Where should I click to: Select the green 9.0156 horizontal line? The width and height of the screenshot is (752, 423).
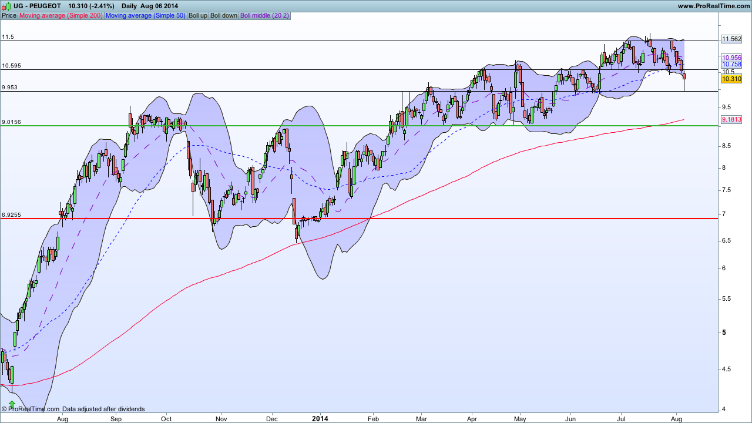[x=358, y=126]
